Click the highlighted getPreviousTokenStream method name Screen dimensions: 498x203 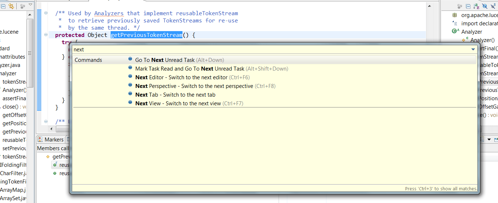(146, 35)
